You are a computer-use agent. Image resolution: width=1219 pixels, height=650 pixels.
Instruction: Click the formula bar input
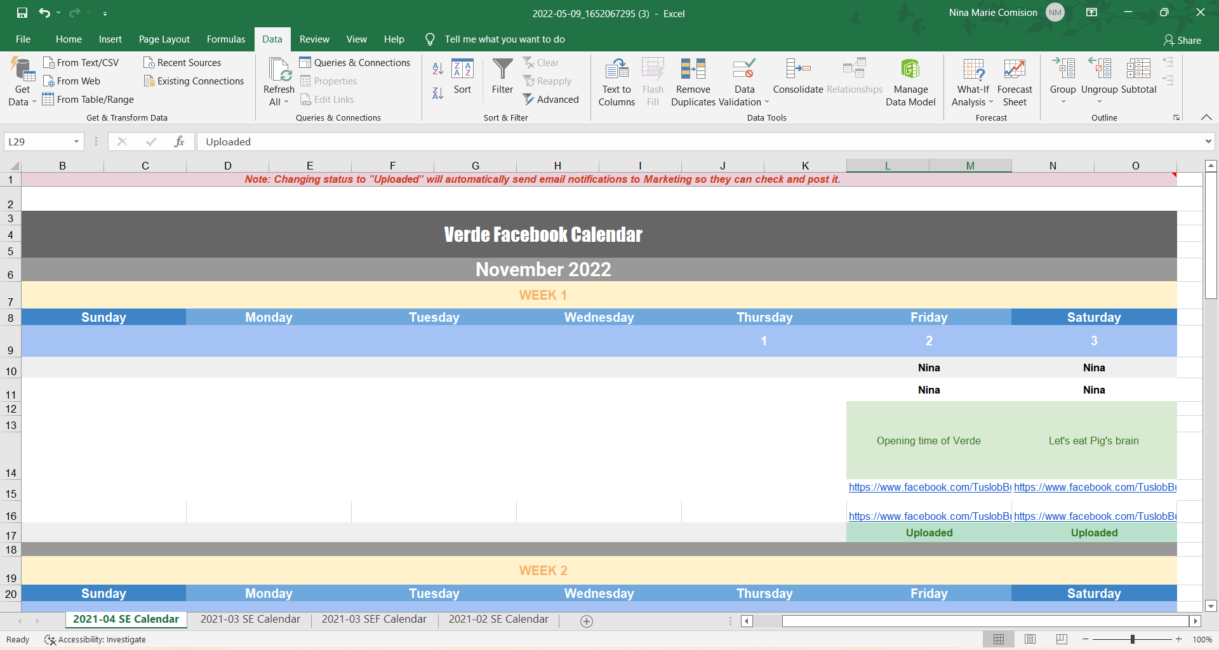click(698, 142)
